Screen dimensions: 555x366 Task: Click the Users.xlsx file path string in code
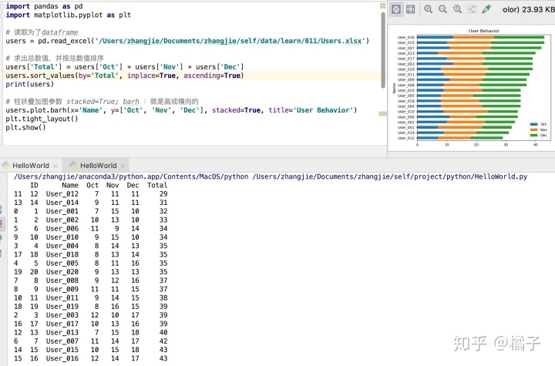click(x=230, y=41)
